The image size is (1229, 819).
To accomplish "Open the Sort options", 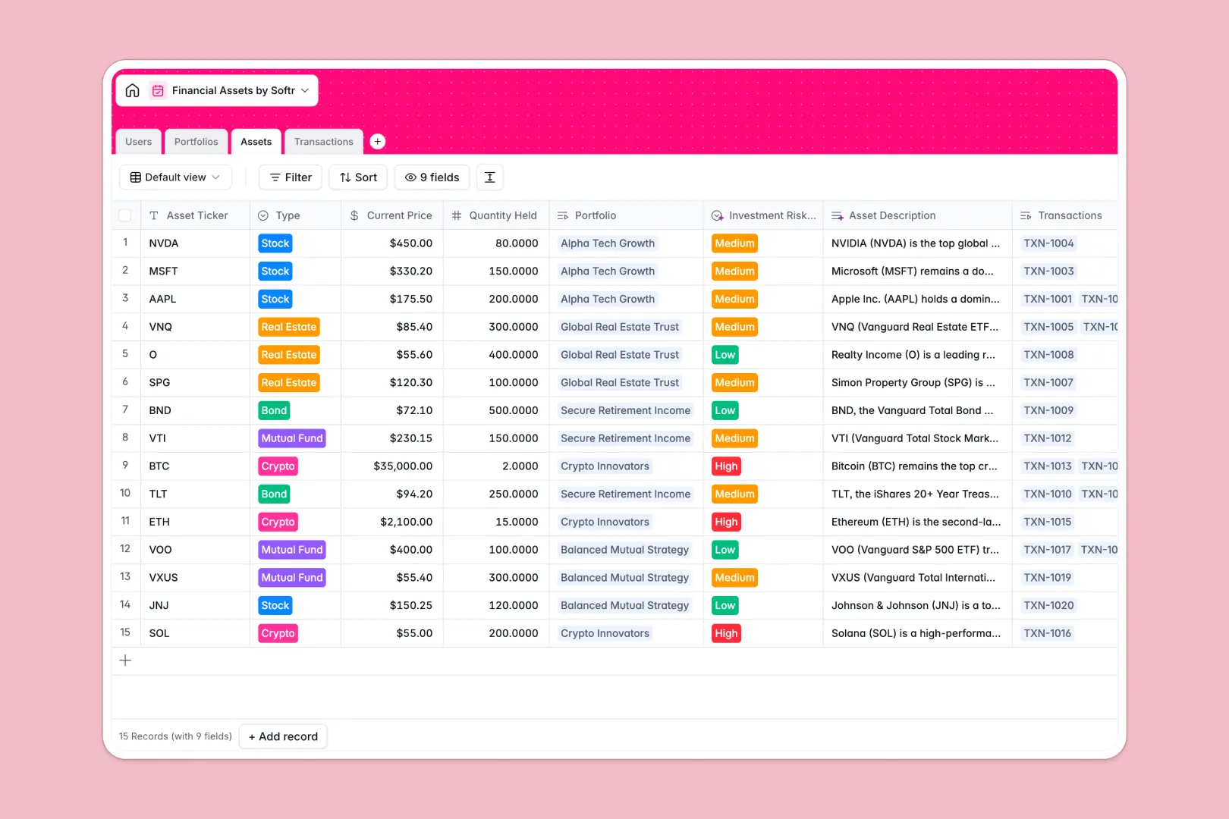I will pyautogui.click(x=357, y=177).
